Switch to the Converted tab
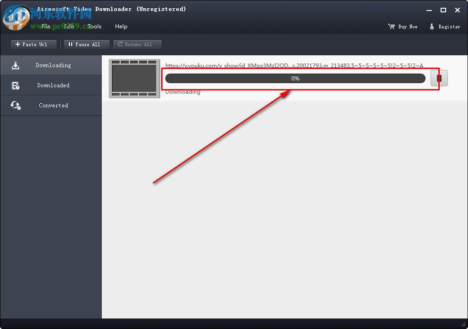 [51, 105]
